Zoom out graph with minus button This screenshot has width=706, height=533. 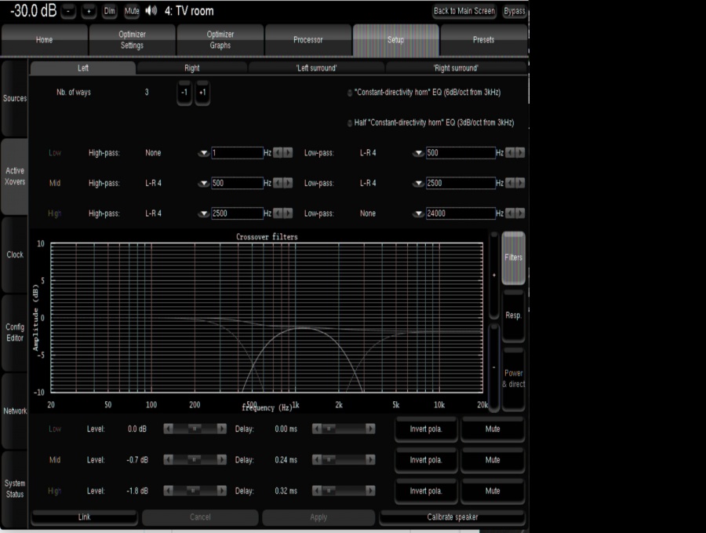pos(493,367)
